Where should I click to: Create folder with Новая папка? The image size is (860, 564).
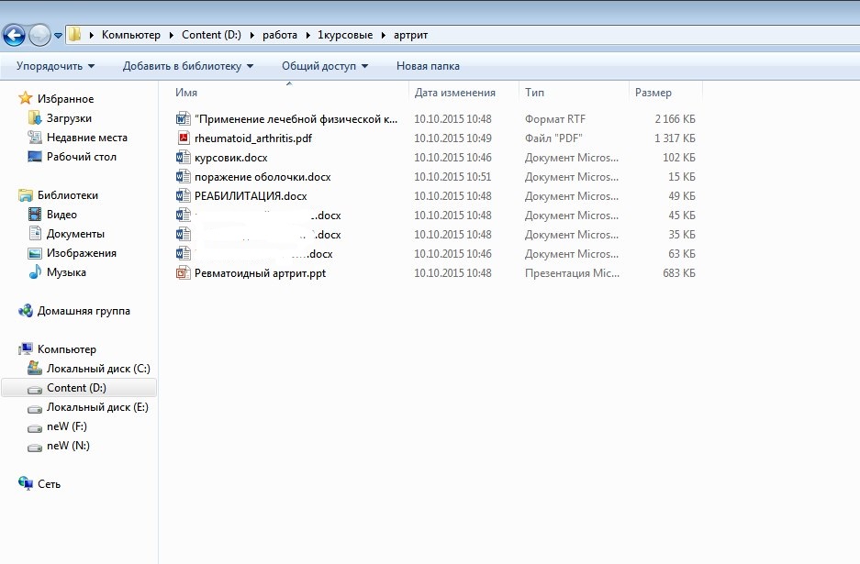pyautogui.click(x=428, y=66)
